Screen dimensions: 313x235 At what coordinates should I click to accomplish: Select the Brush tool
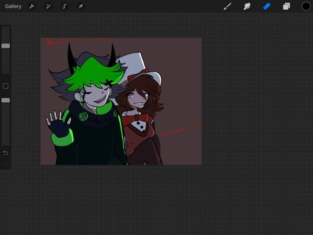click(x=227, y=7)
